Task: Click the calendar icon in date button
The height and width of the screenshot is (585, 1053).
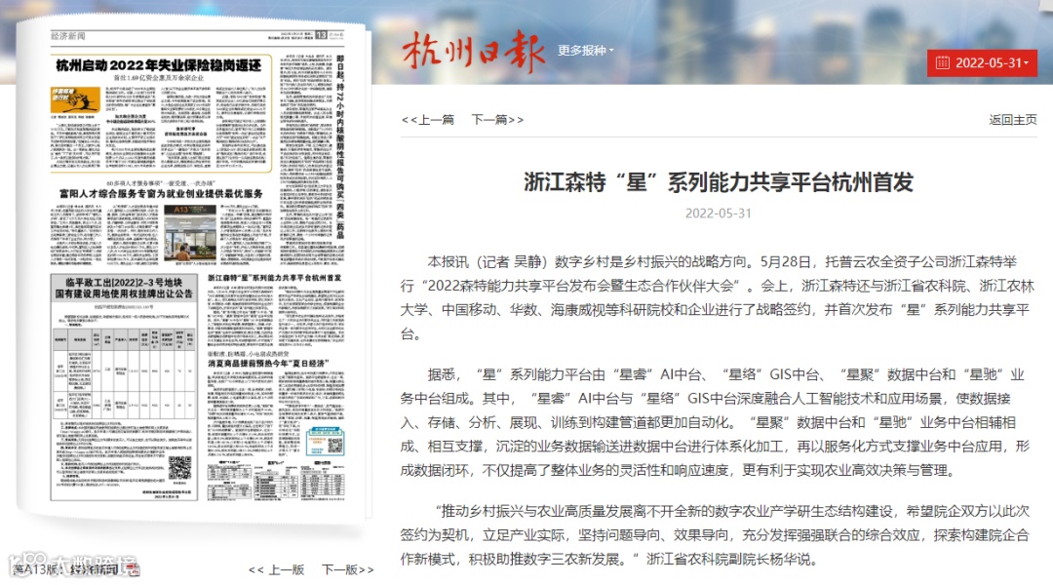Action: [942, 63]
